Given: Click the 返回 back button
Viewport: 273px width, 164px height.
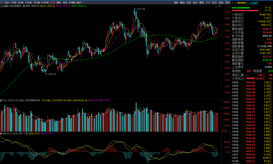Looking at the screenshot, I should tap(227, 2).
